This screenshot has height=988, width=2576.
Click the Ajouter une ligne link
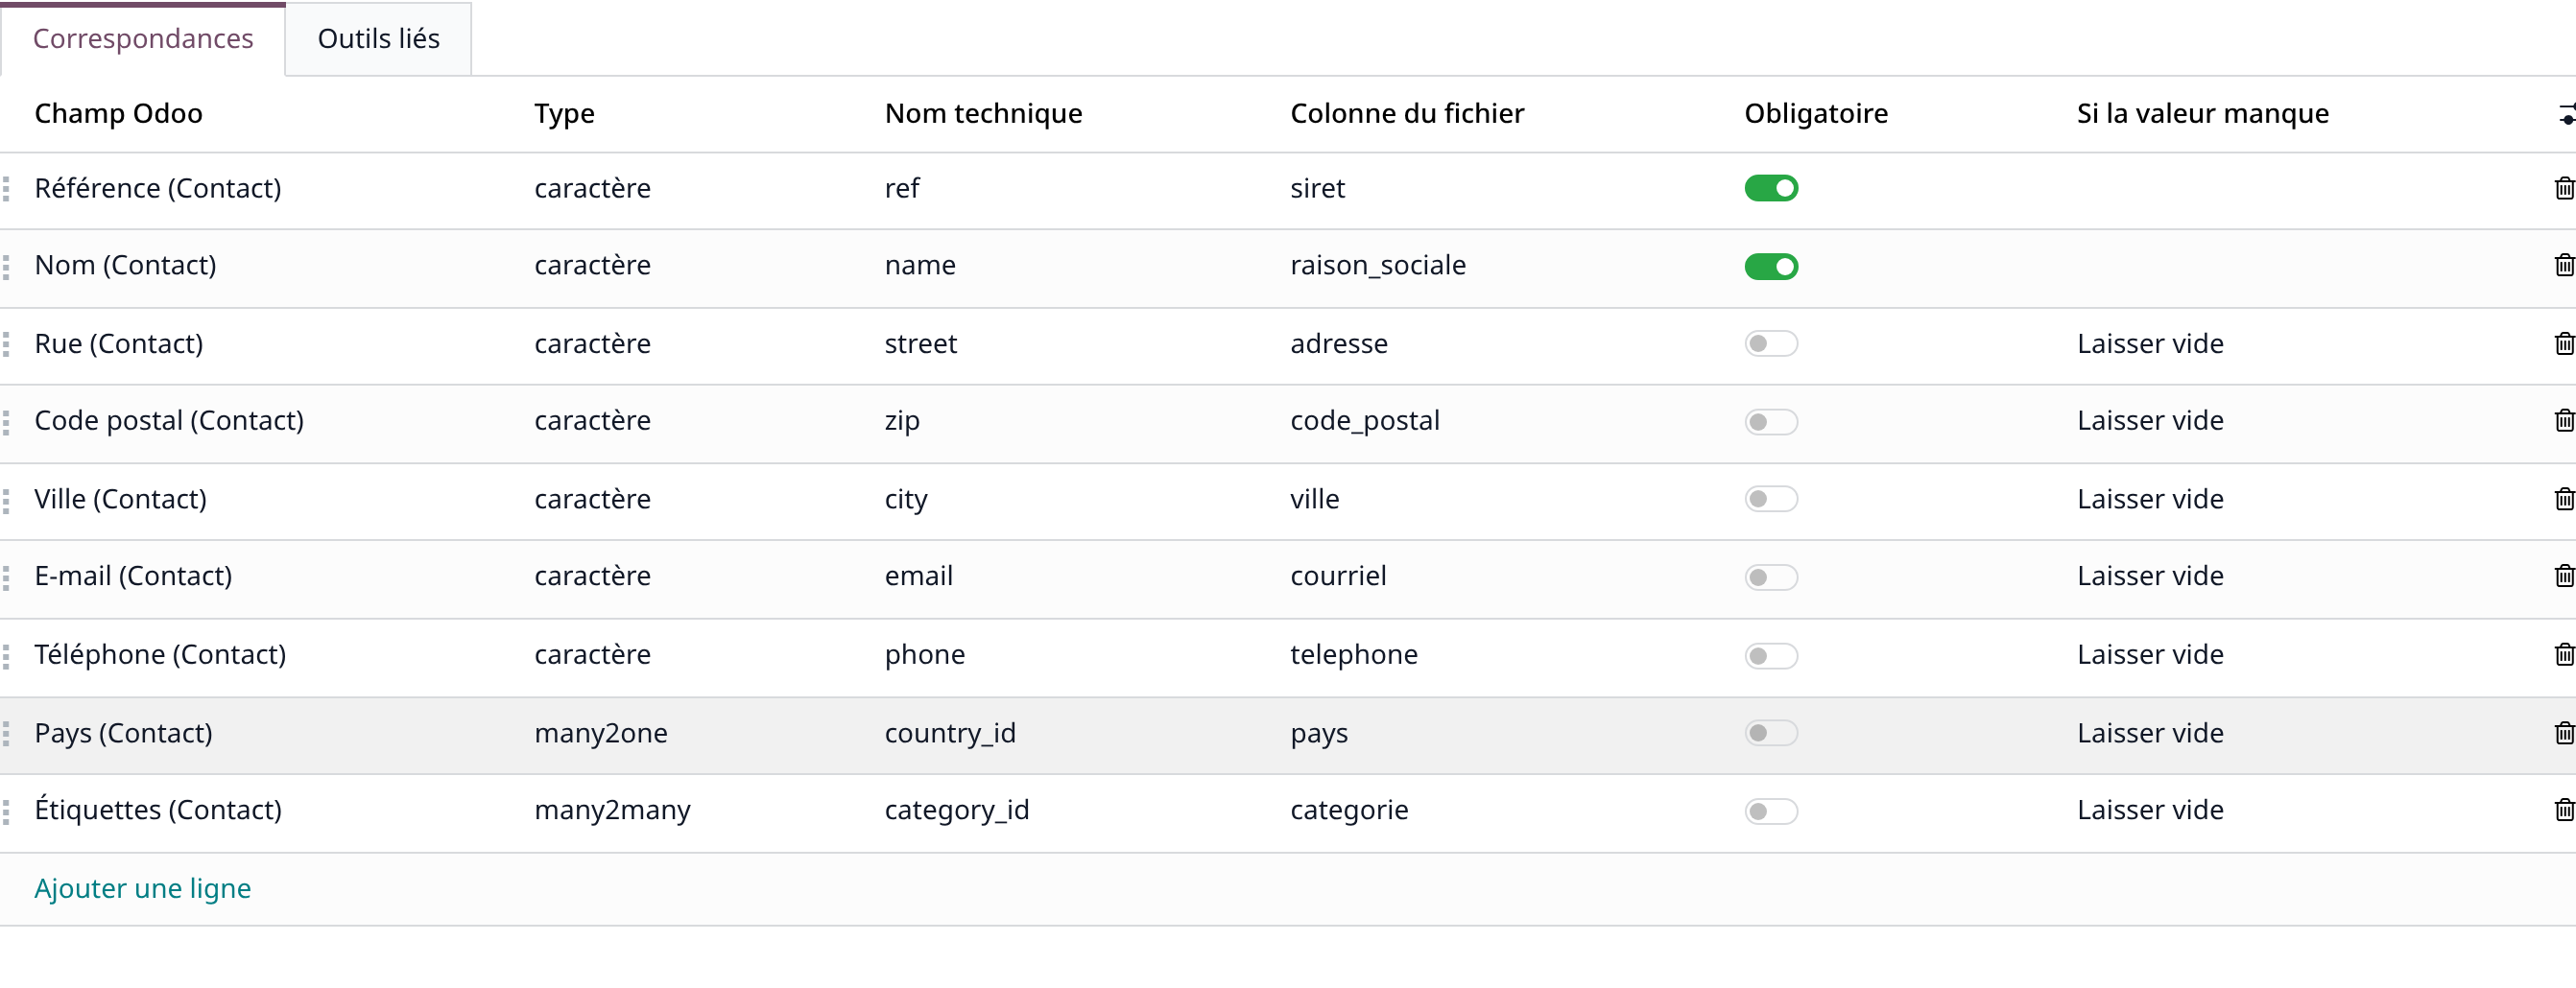click(x=142, y=888)
